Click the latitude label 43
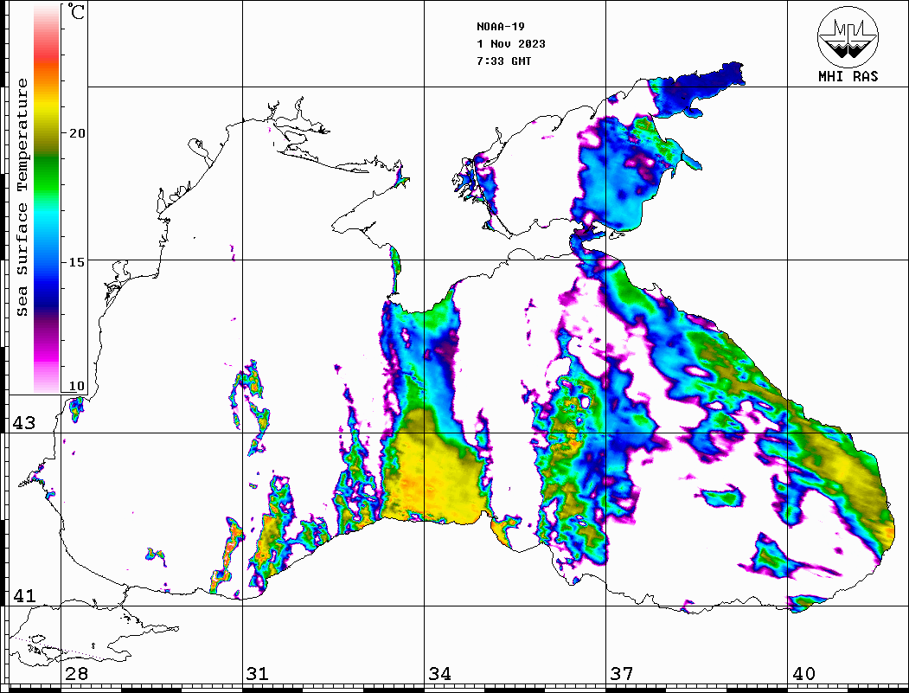909x693 pixels. 24,423
